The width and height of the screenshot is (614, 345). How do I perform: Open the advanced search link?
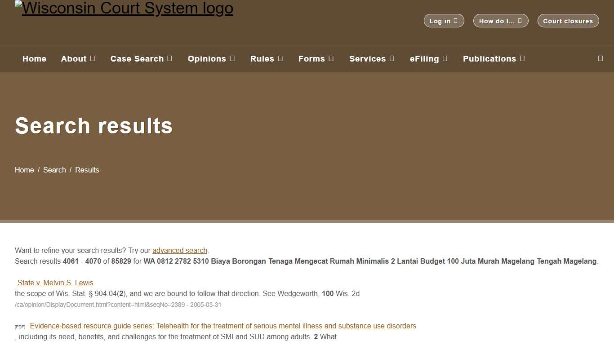(179, 250)
